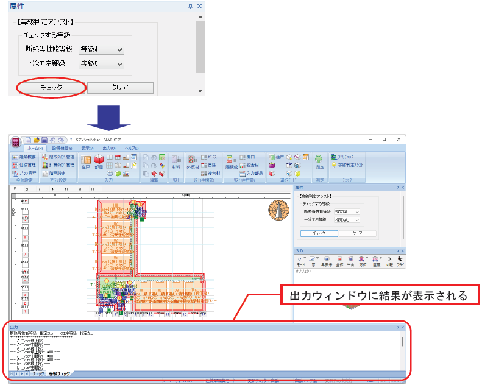Open 等級判定アシスト from the ribbon
The width and height of the screenshot is (482, 385).
pos(347,165)
